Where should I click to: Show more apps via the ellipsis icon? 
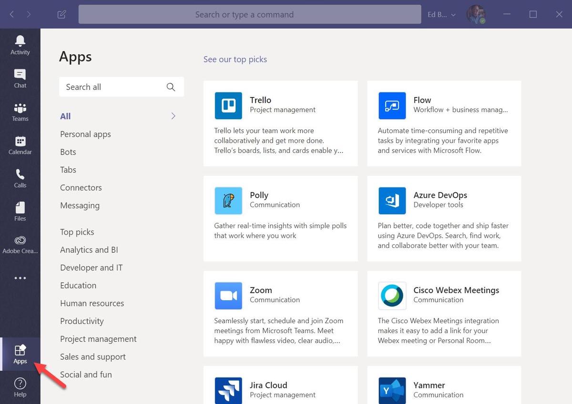(x=20, y=278)
